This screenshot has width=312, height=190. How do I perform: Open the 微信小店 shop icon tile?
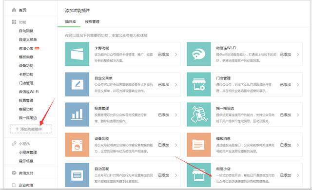[199, 175]
